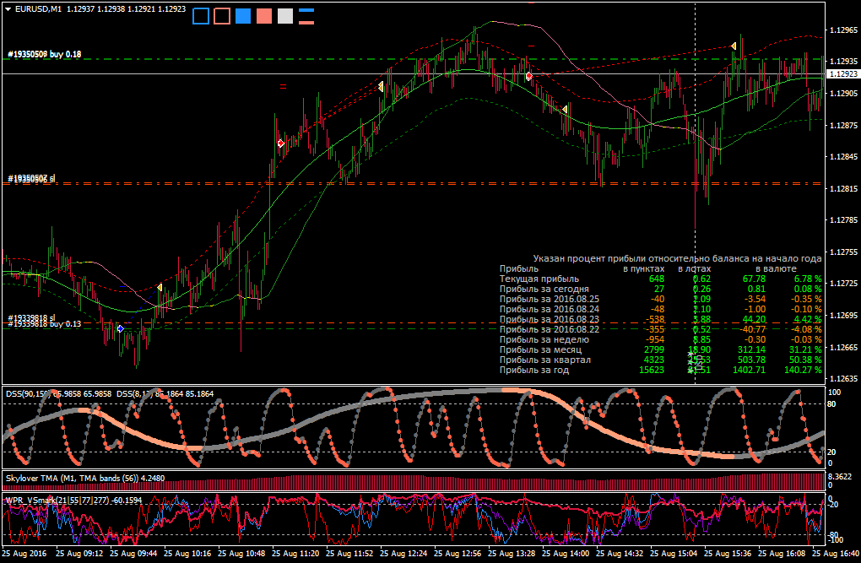The width and height of the screenshot is (861, 563).
Task: Select the orange close arrow near 11:52
Action: pos(381,87)
